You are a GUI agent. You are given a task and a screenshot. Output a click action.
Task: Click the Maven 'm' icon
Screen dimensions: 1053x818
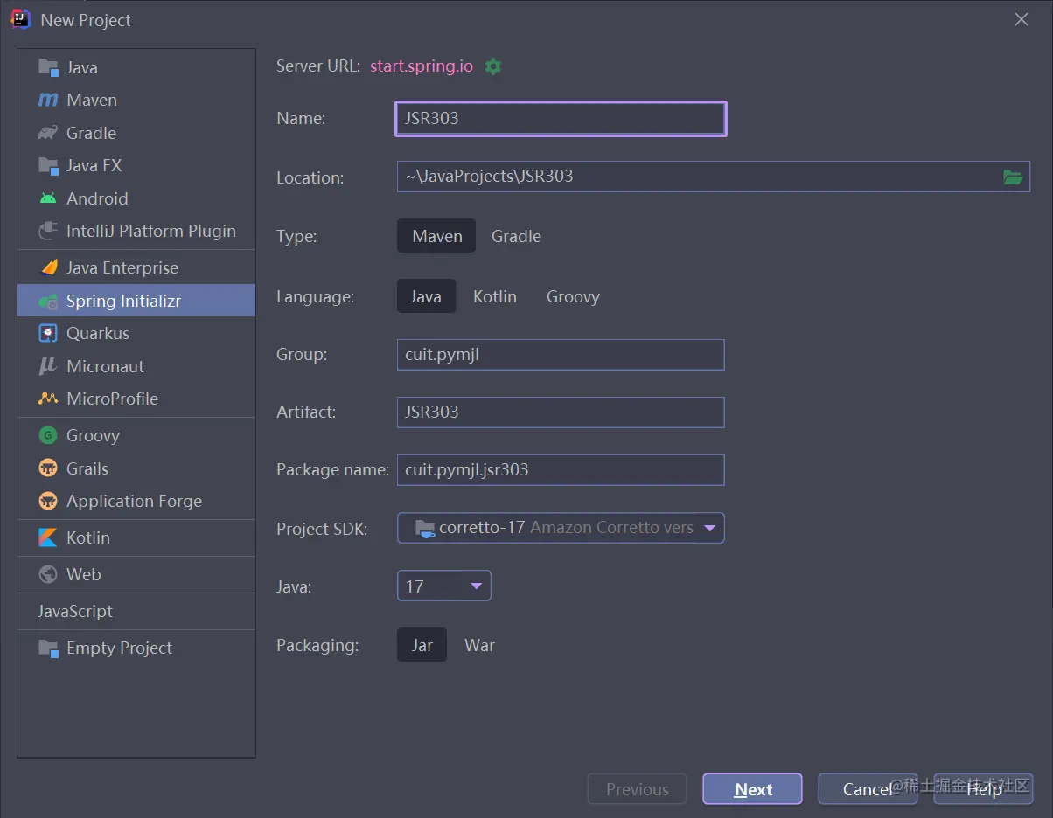pos(48,100)
